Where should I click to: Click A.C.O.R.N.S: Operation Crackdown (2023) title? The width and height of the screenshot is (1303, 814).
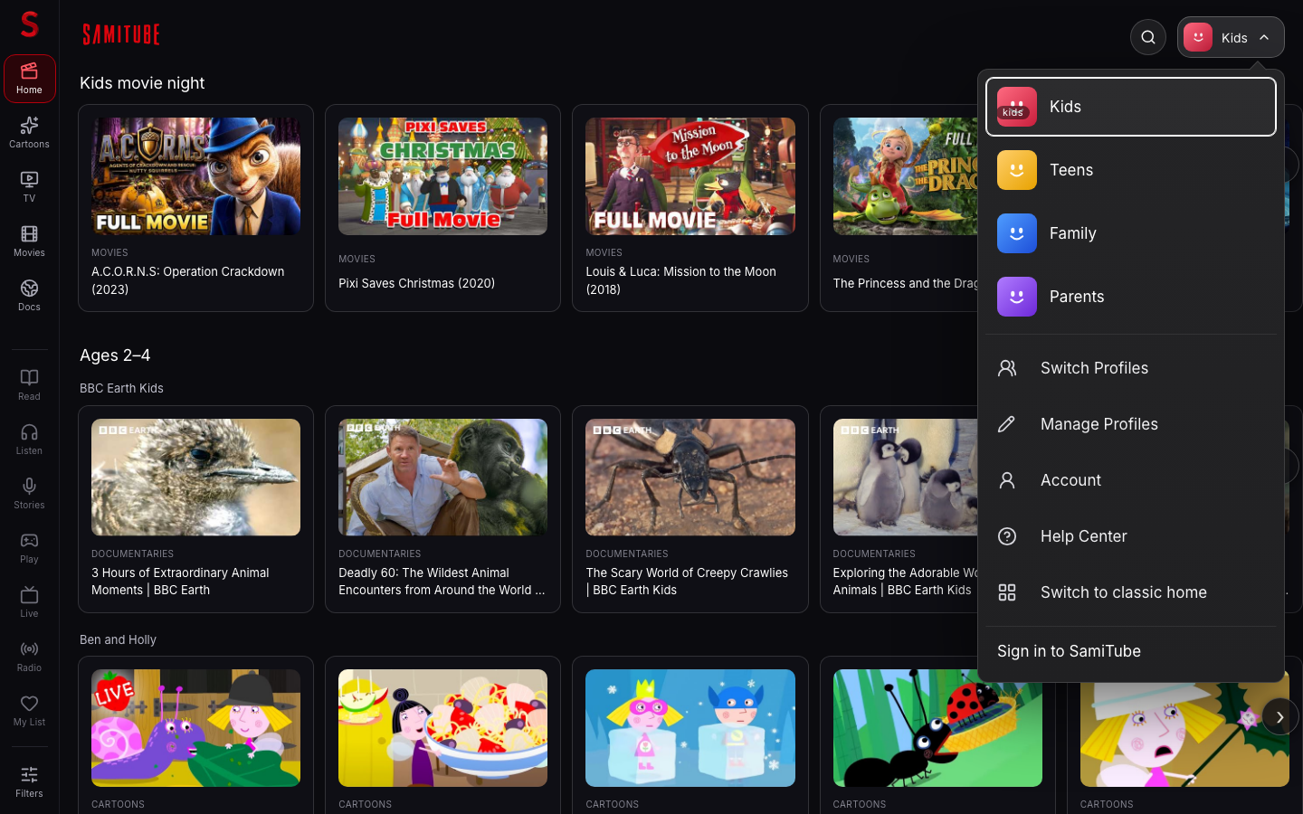(x=188, y=280)
